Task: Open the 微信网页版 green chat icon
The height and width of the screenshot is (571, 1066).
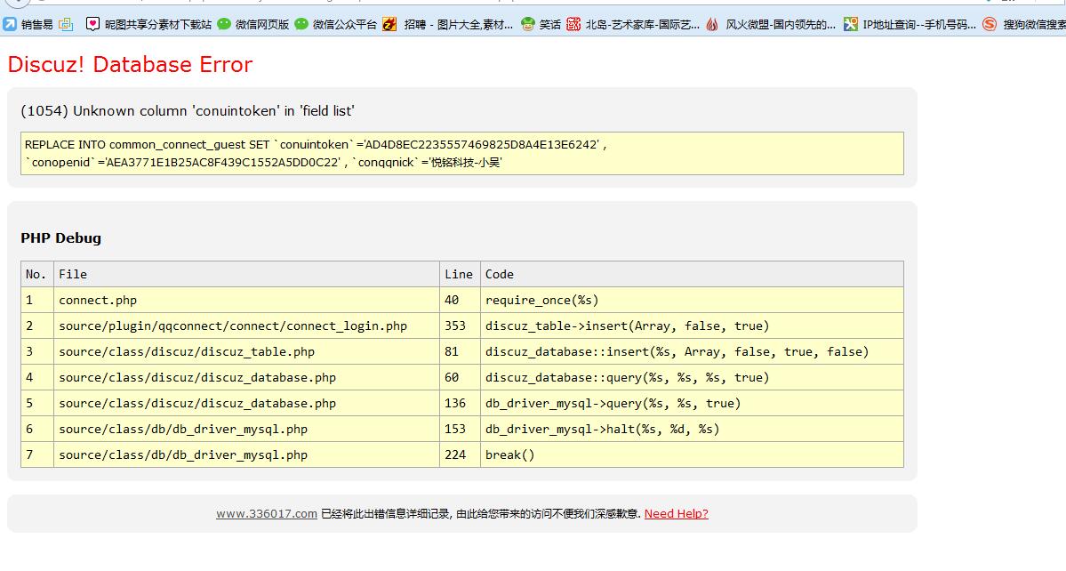Action: click(x=224, y=24)
